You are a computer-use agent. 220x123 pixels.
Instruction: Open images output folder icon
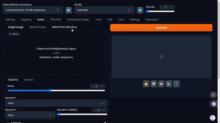[x=146, y=84]
